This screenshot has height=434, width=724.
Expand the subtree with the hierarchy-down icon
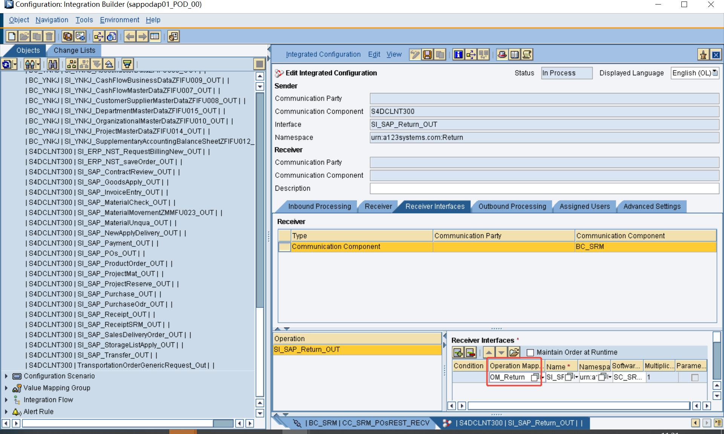pyautogui.click(x=72, y=64)
